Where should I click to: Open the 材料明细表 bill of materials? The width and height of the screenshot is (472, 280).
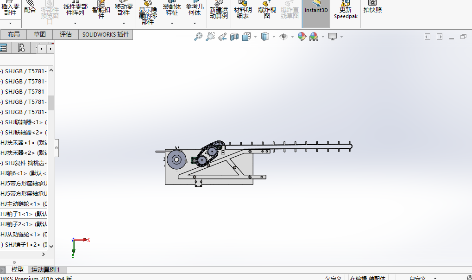243,11
